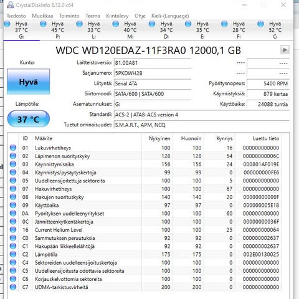Image resolution: width=299 pixels, height=299 pixels.
Task: Click status icon for UDMA-tarkistusvirheitä row
Action: coord(13,287)
